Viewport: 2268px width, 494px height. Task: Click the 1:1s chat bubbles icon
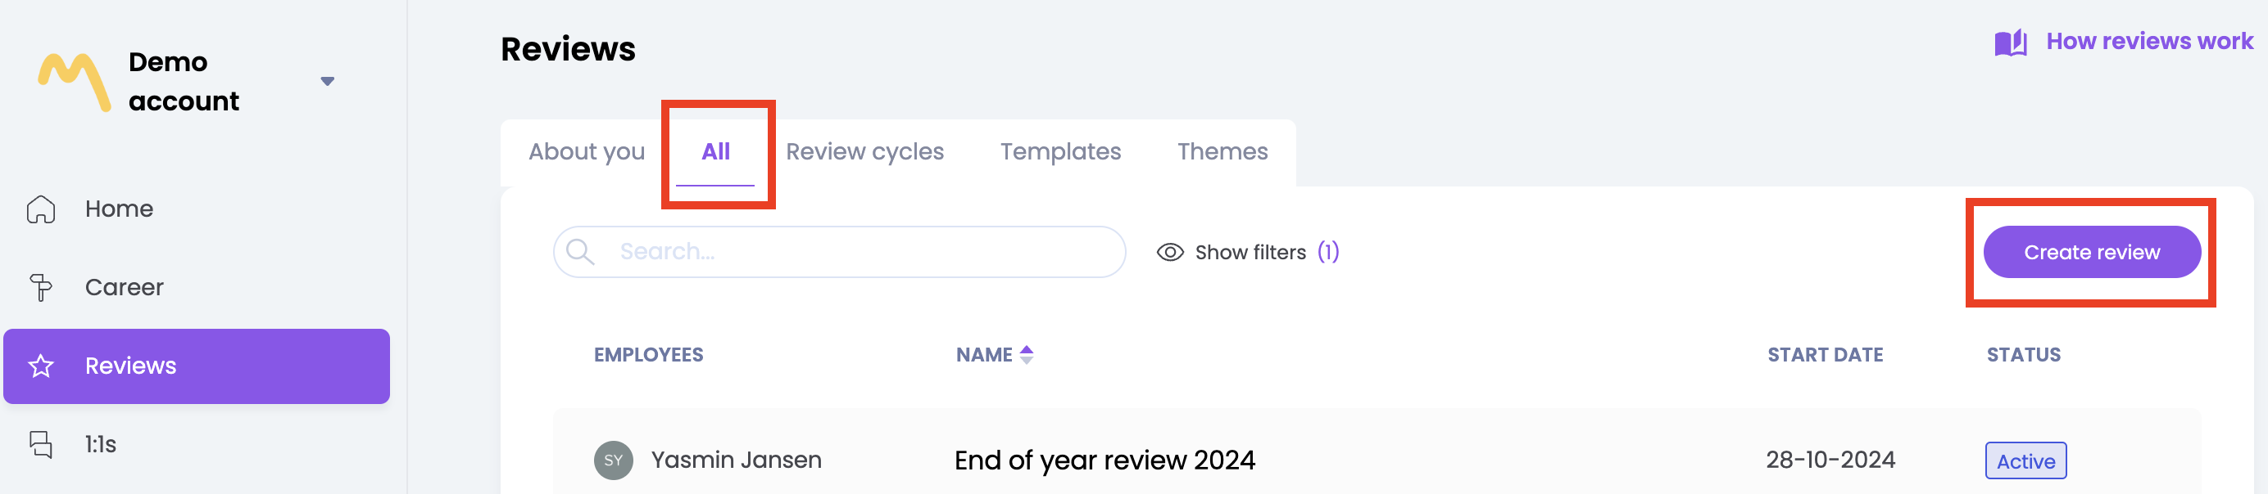click(x=42, y=445)
